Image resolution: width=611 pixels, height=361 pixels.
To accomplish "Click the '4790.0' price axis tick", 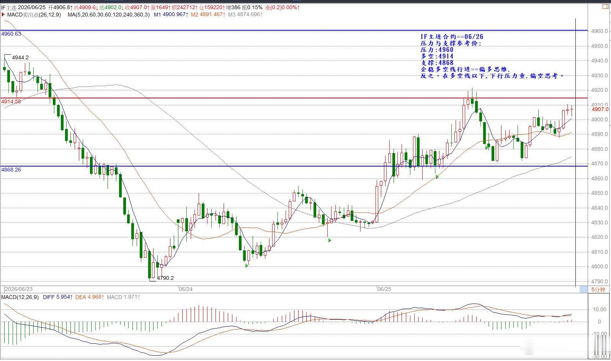I will 600,281.
